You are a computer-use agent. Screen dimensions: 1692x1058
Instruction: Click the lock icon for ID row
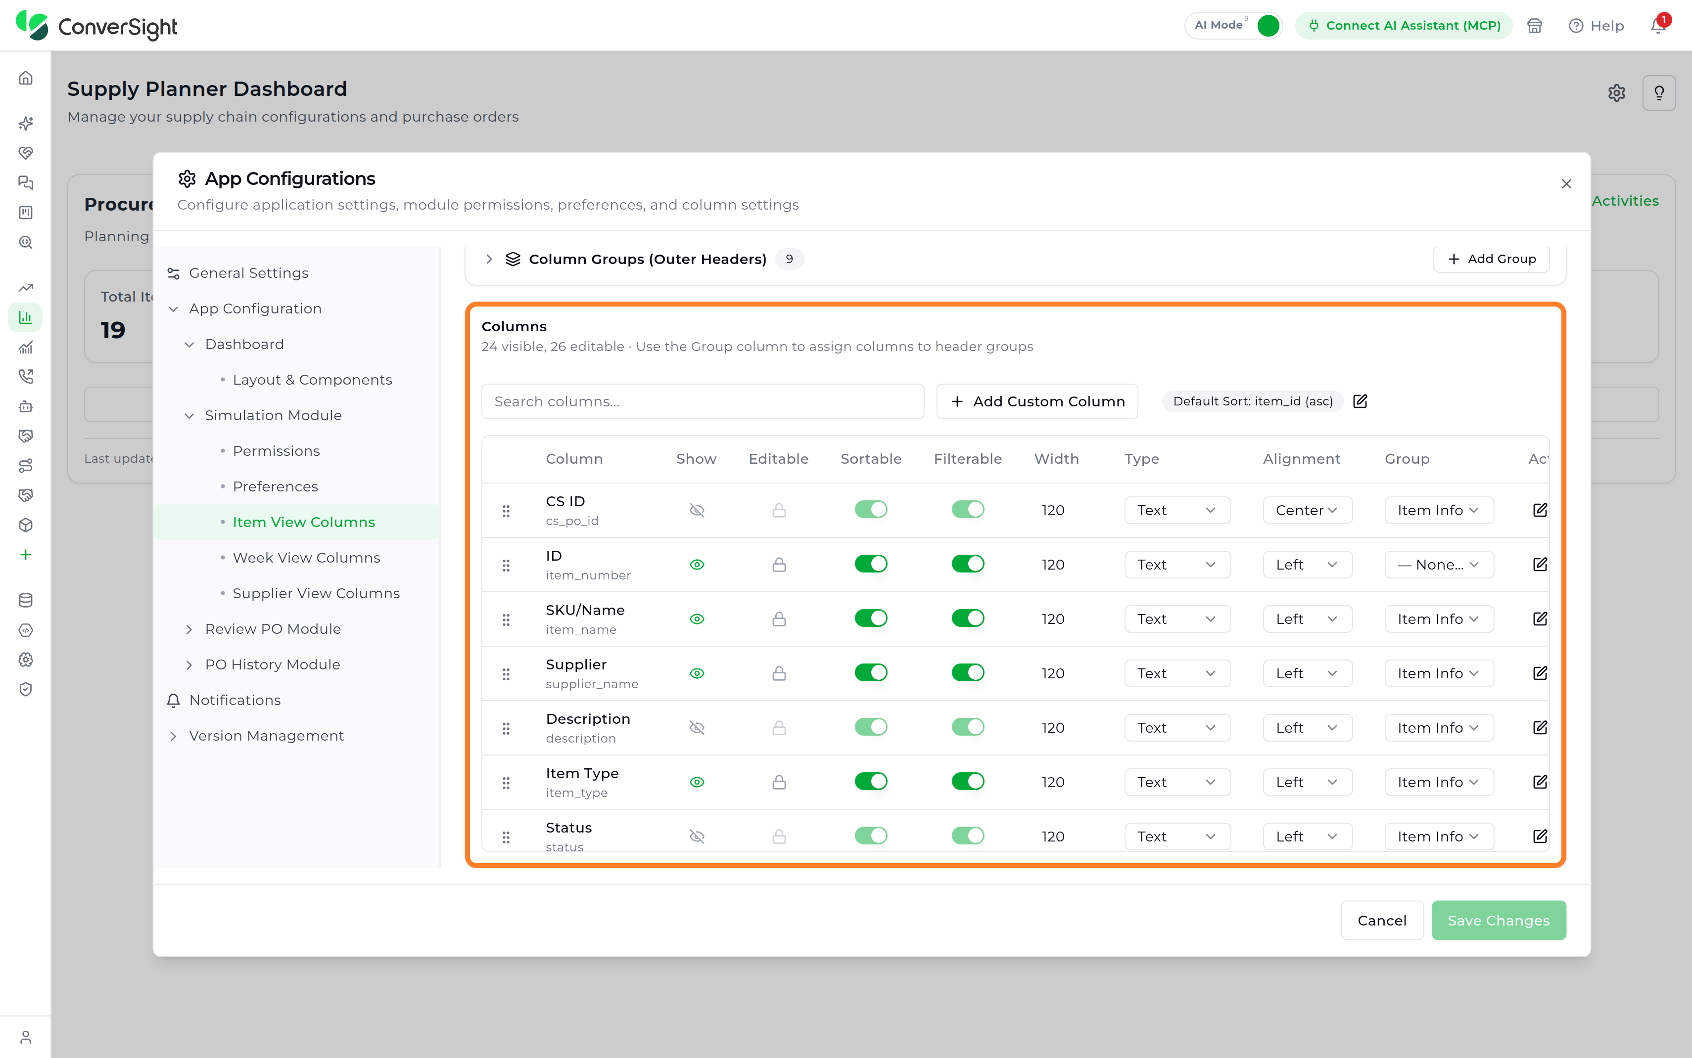pos(779,565)
